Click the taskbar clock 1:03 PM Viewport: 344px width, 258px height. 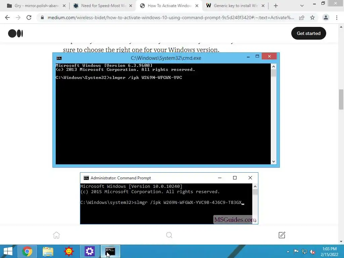[329, 252]
